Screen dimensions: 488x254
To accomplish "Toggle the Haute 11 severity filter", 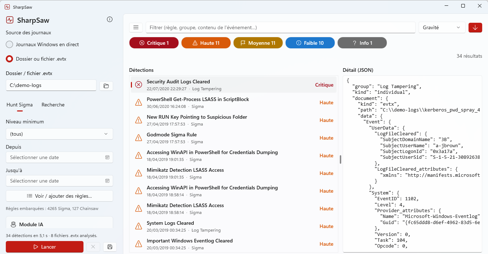I will click(x=206, y=43).
